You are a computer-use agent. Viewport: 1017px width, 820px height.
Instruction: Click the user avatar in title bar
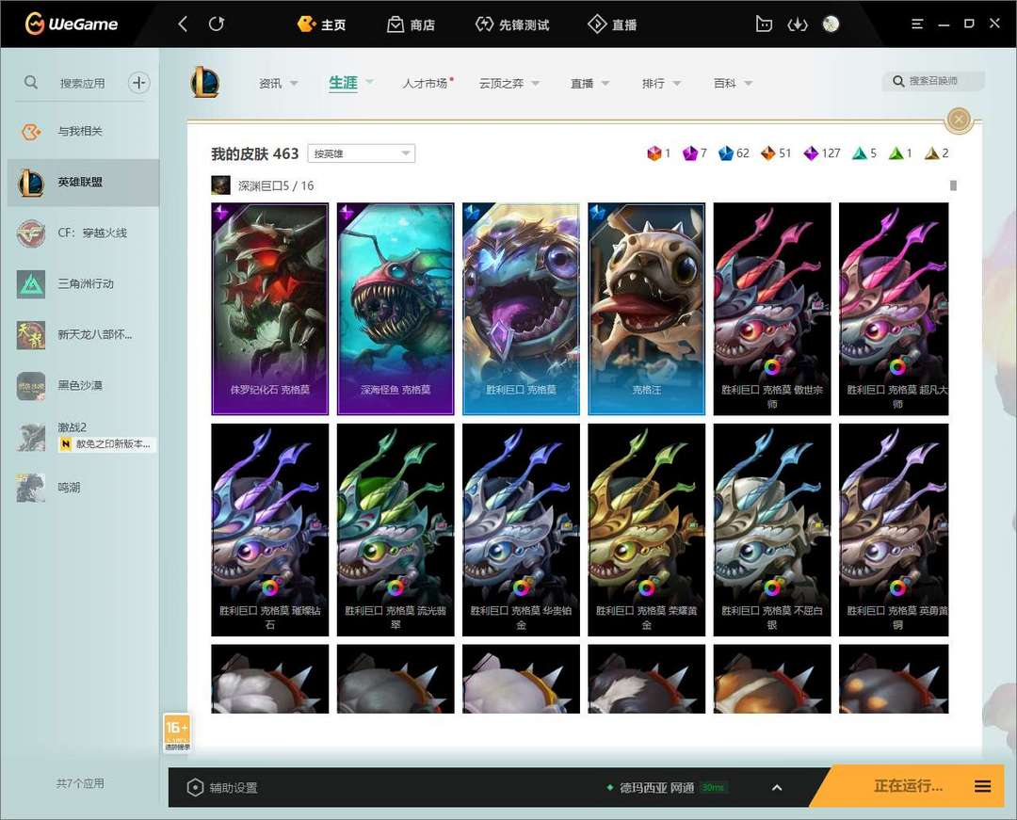(831, 24)
